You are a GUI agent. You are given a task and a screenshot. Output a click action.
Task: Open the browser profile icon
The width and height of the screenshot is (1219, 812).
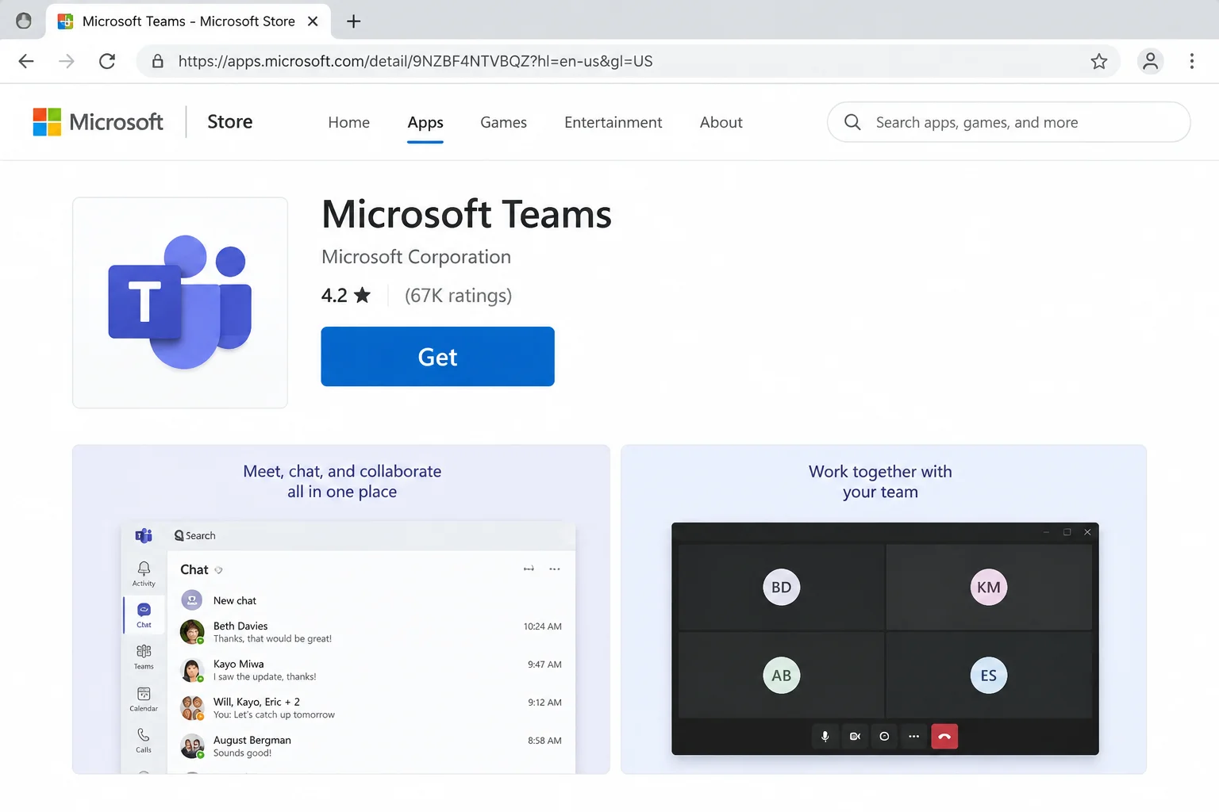[1150, 61]
